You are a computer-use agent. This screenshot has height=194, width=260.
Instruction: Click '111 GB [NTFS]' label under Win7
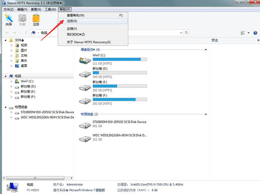click(102, 64)
